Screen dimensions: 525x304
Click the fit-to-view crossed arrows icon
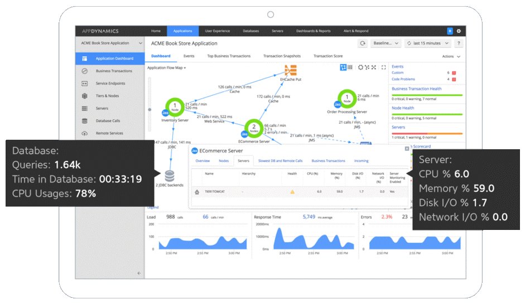pyautogui.click(x=374, y=67)
